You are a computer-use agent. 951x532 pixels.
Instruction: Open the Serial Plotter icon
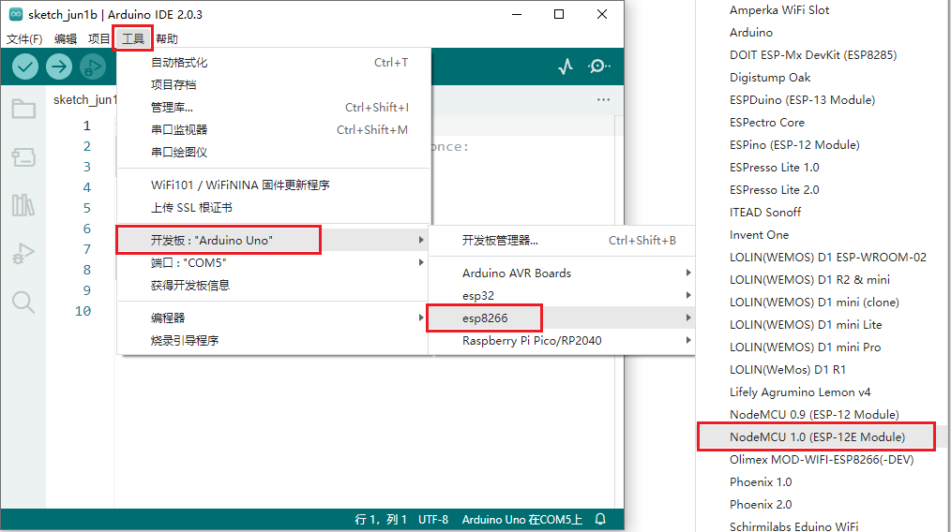coord(566,66)
